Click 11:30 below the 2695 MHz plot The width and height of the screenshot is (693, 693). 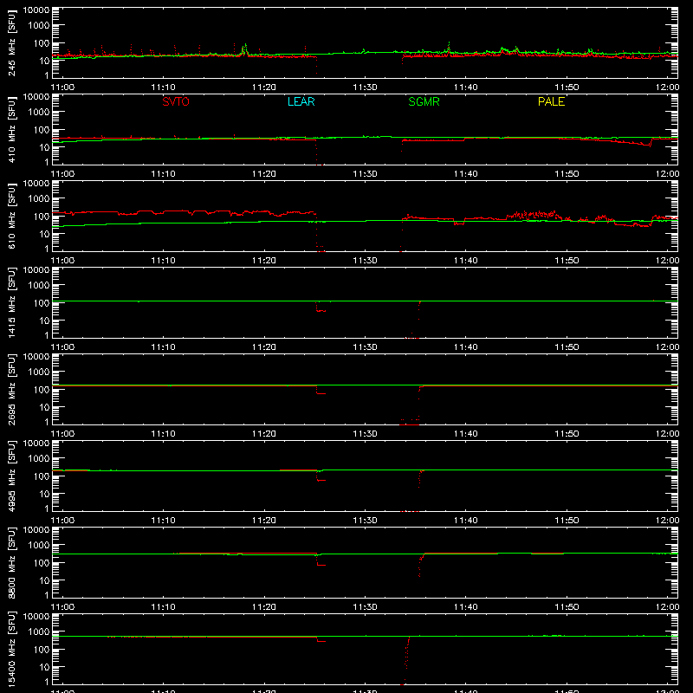pos(365,434)
